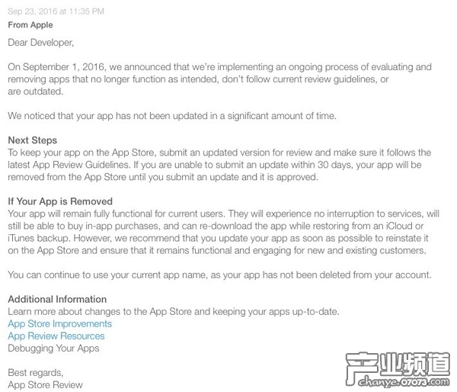Click the line mentioning iTunes backup

(218, 238)
